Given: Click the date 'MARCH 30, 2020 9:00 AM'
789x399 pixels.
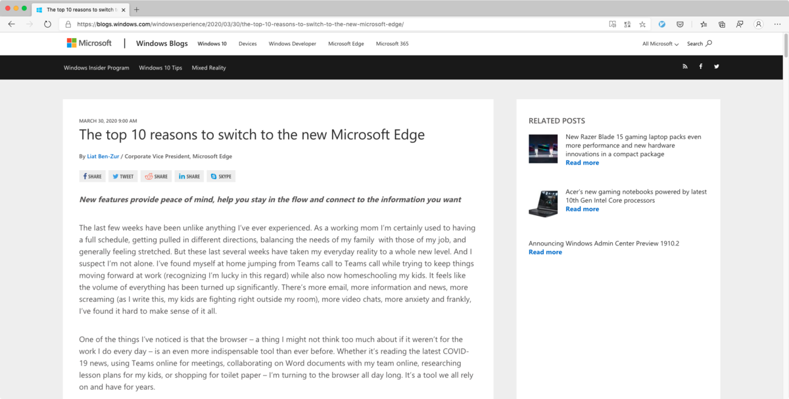Looking at the screenshot, I should click(108, 121).
